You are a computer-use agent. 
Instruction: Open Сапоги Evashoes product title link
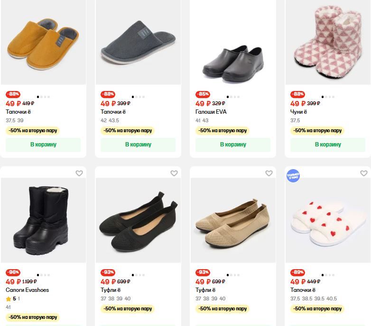click(x=27, y=290)
